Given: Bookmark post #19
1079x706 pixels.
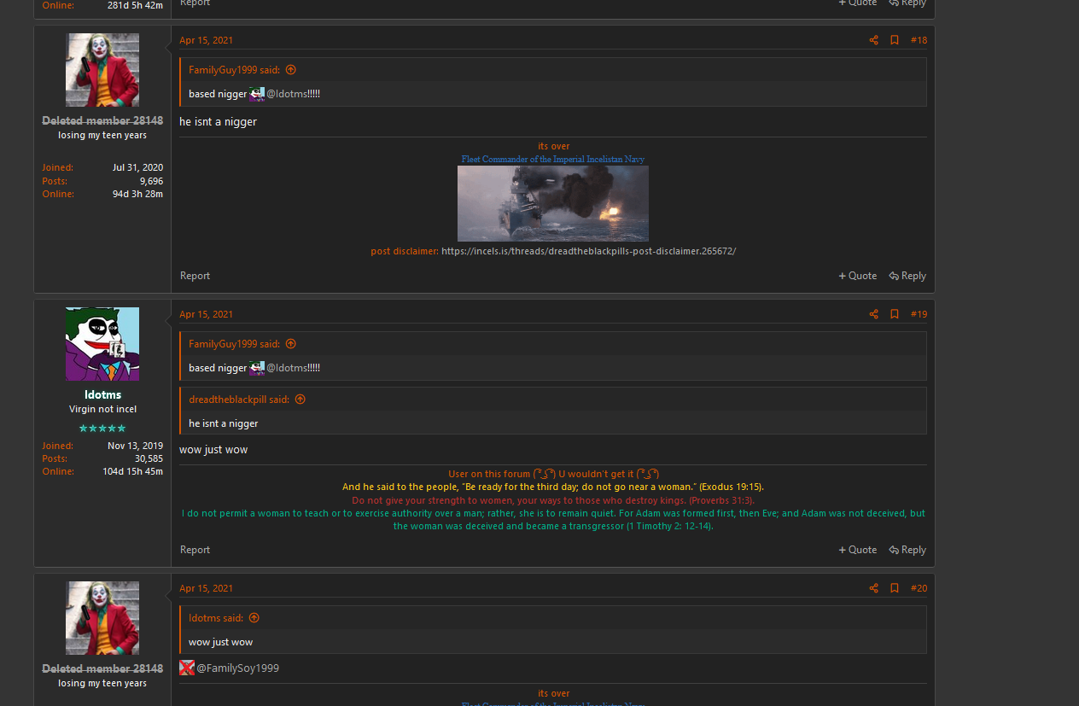Looking at the screenshot, I should (x=895, y=314).
